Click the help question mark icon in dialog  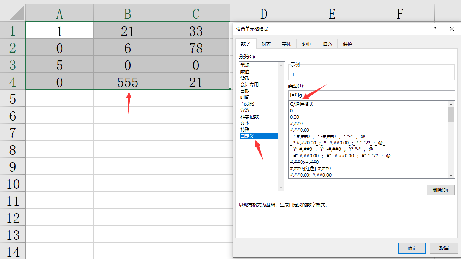pos(435,29)
